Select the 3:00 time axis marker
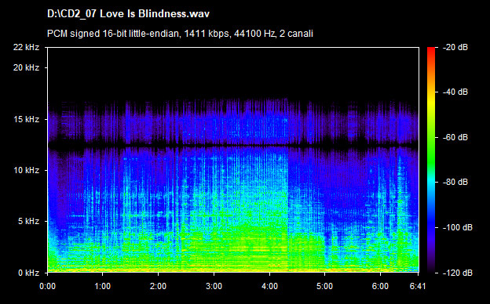This screenshot has height=304, width=490. point(214,286)
